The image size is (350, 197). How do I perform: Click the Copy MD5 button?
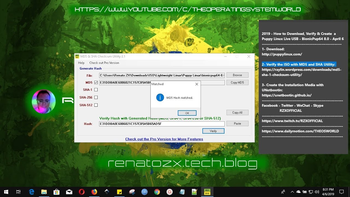(x=237, y=82)
